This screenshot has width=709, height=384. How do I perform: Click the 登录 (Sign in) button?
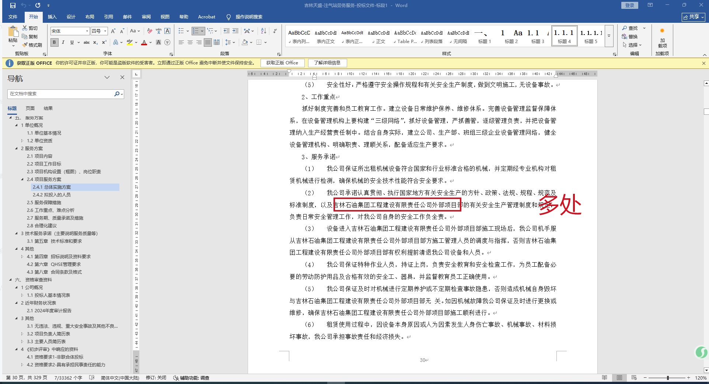[630, 5]
